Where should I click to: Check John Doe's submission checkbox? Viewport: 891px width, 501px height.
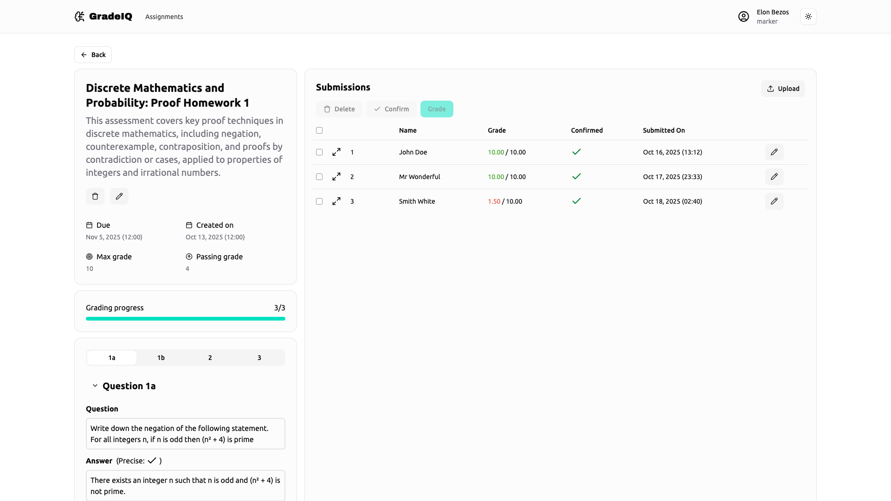pos(319,152)
